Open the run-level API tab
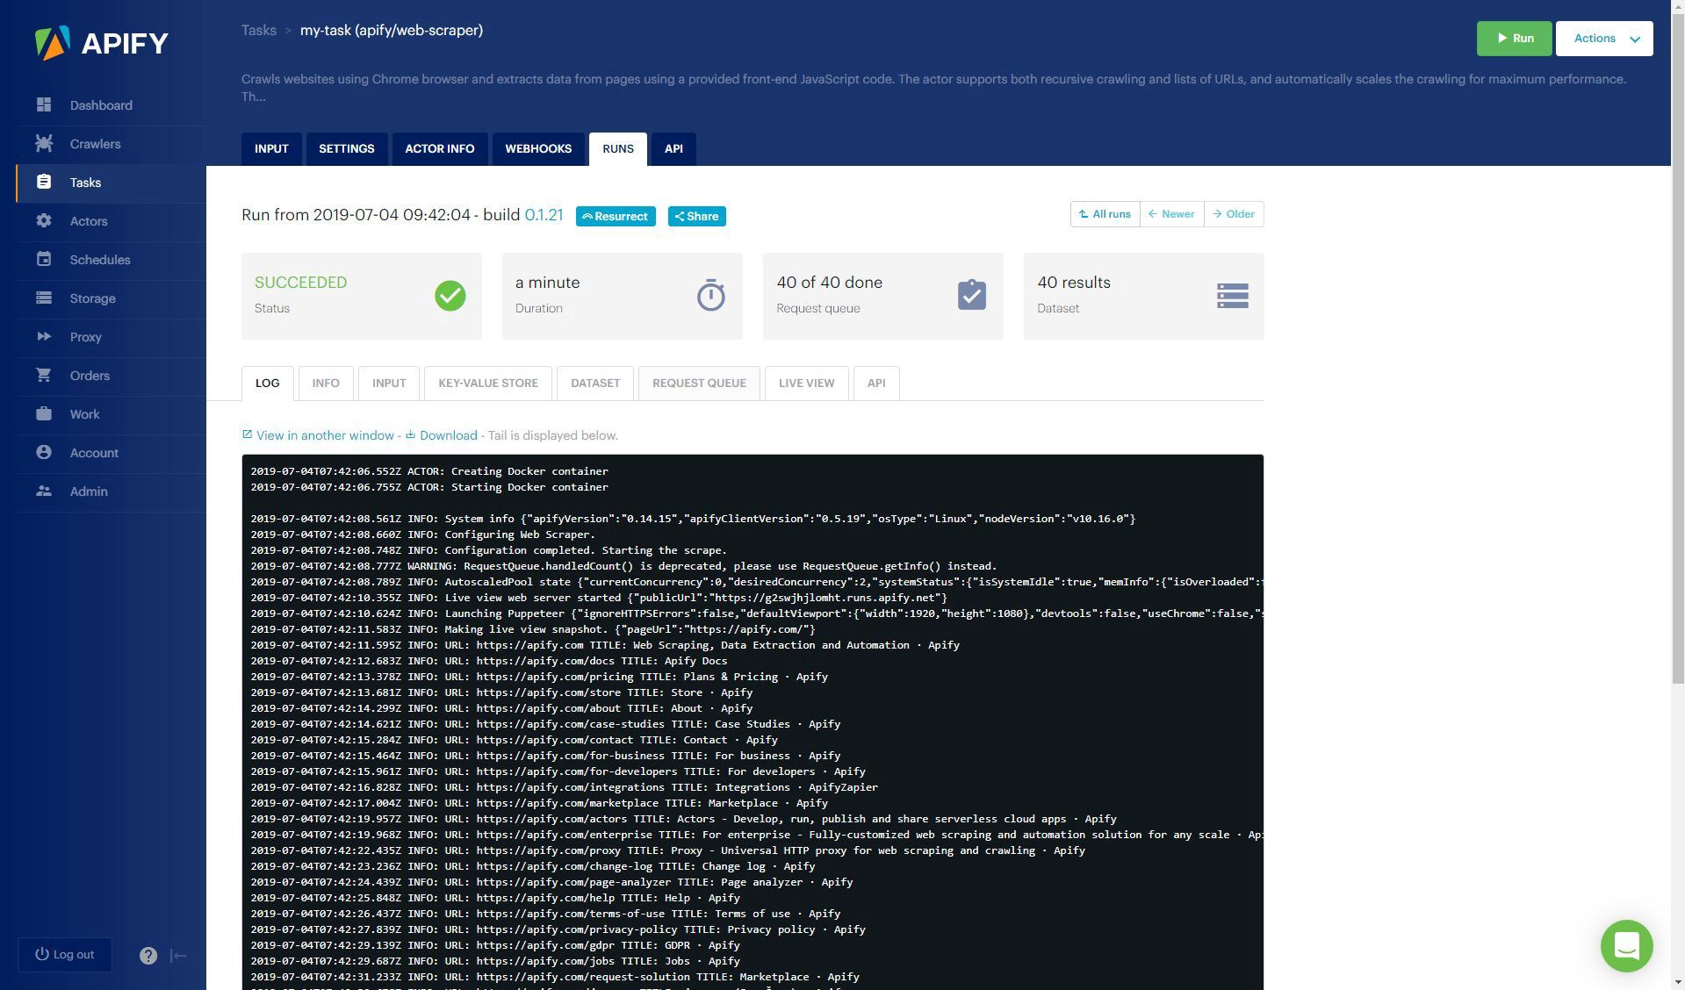Screen dimensions: 1685x990 (876, 384)
